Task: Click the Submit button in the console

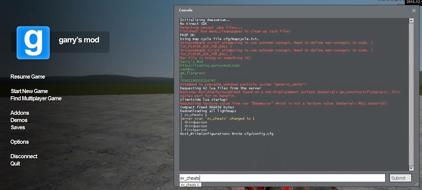Action: pos(400,178)
